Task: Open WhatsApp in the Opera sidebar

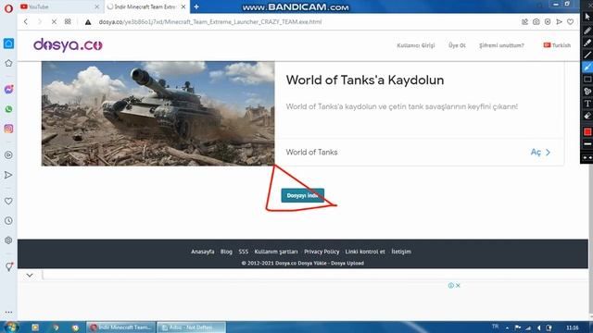Action: tap(8, 109)
